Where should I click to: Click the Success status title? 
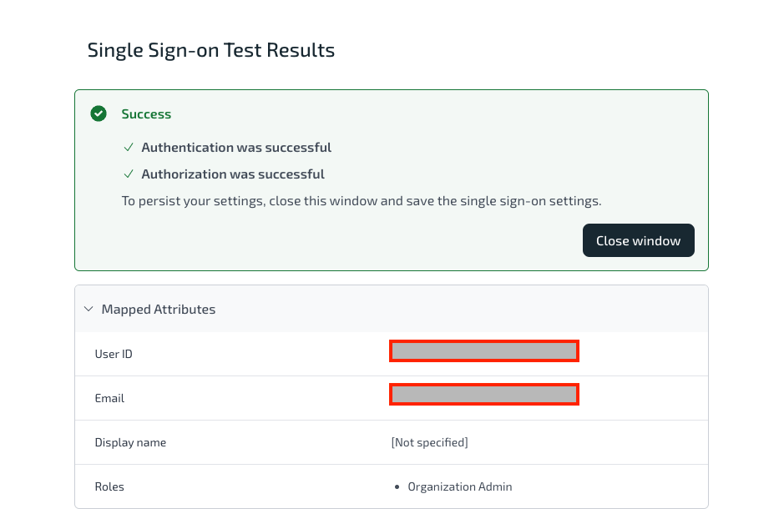click(146, 113)
